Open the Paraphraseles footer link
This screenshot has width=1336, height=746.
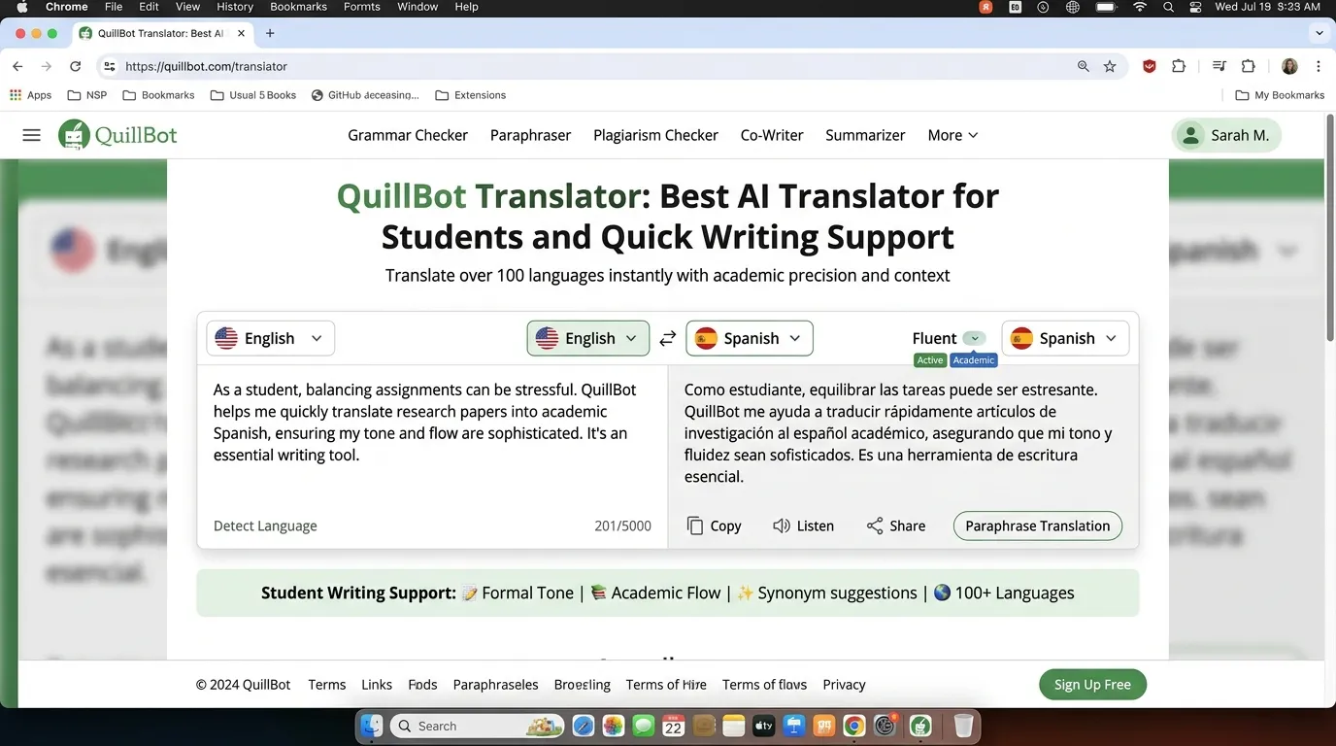495,684
